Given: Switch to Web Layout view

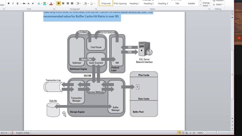Looking at the screenshot, I should click(x=186, y=133).
